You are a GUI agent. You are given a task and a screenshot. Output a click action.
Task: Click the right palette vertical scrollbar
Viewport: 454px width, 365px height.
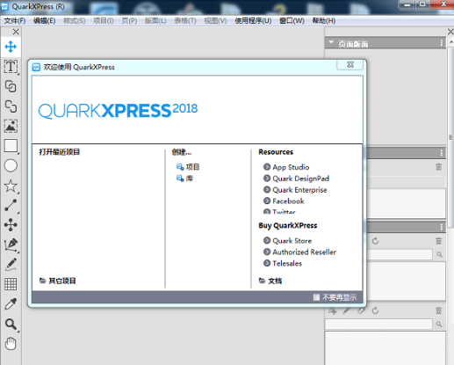pyautogui.click(x=451, y=136)
